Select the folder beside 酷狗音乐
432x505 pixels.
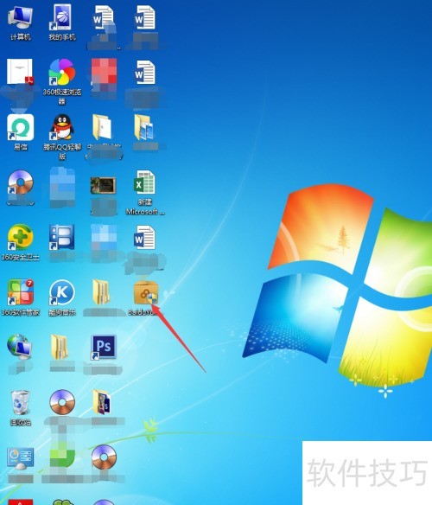pos(101,292)
